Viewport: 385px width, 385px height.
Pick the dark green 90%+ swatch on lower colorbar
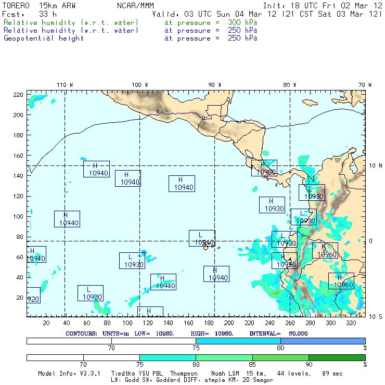pyautogui.click(x=337, y=357)
